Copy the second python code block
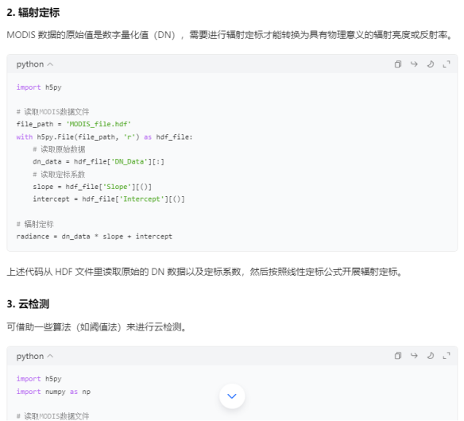 (398, 356)
